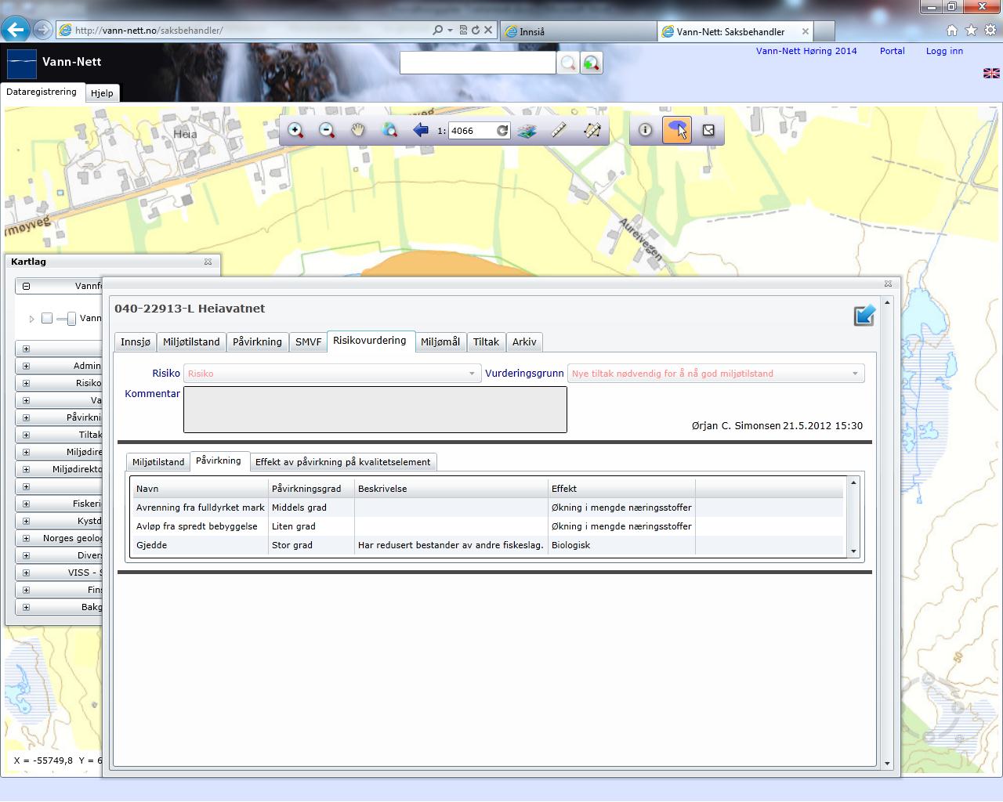Go back to previous map extent arrow
The image size is (1003, 802).
421,131
